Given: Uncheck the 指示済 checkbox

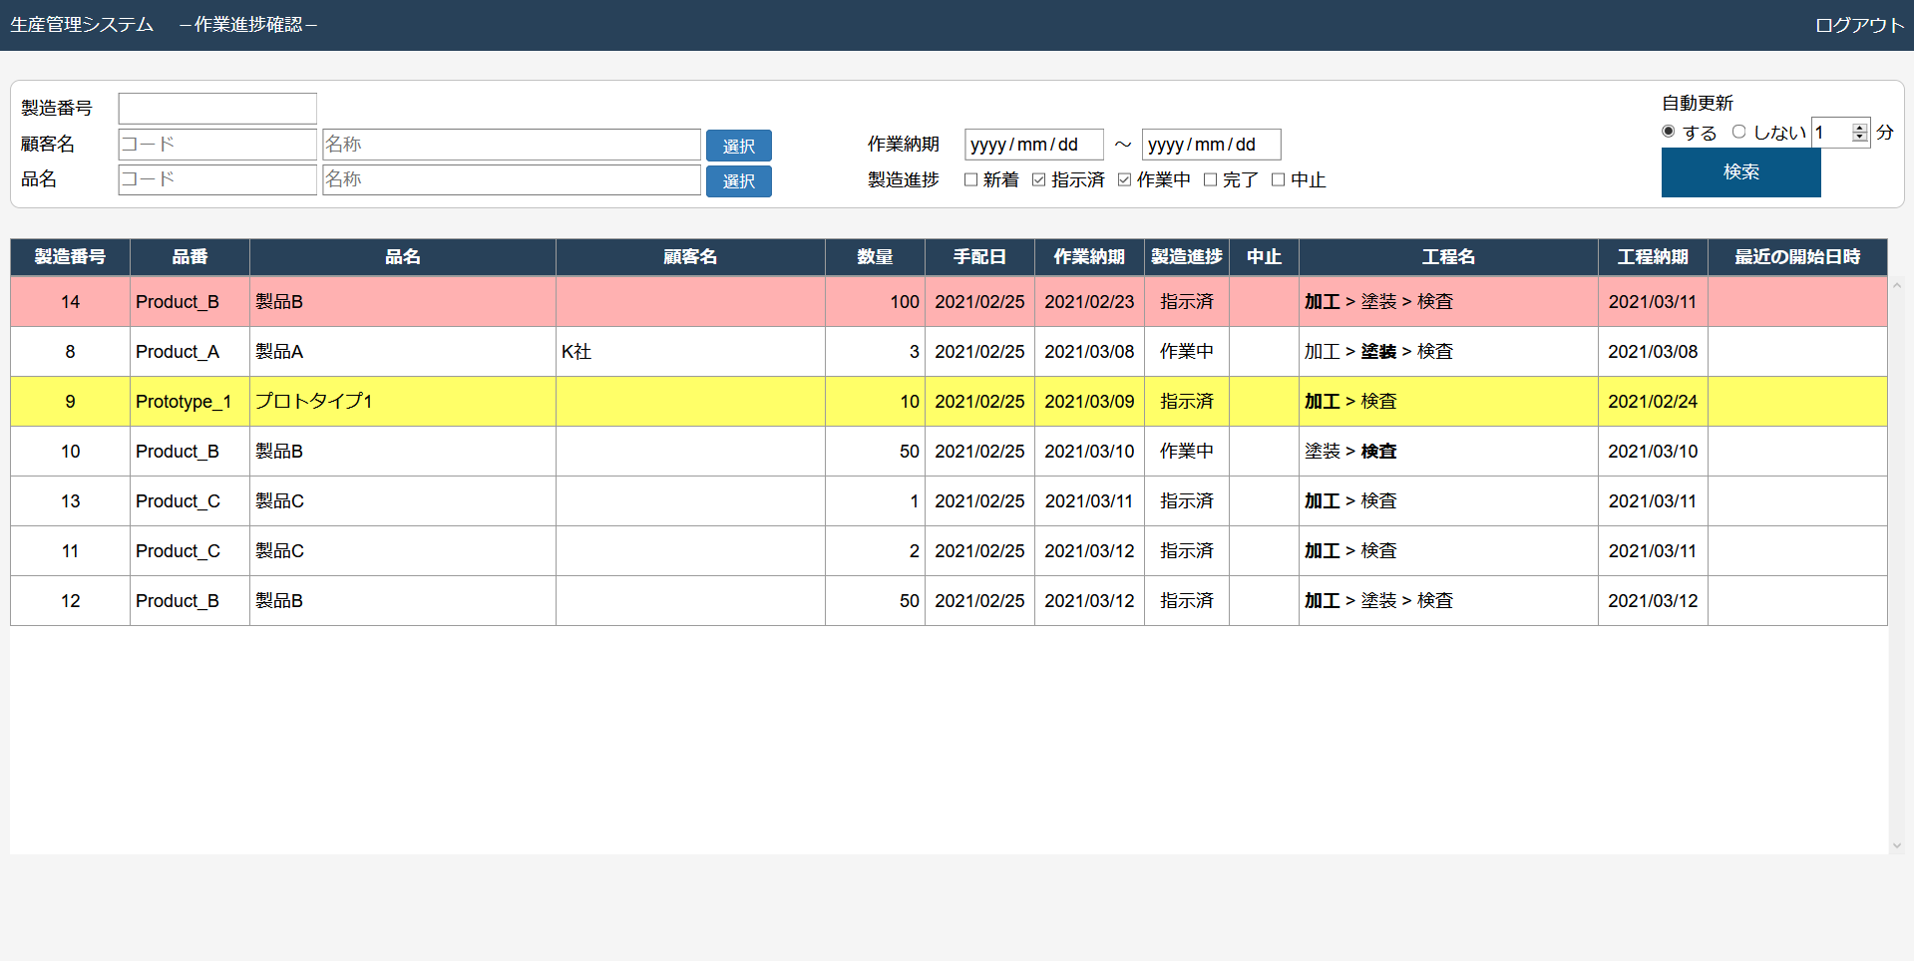Looking at the screenshot, I should (1038, 180).
